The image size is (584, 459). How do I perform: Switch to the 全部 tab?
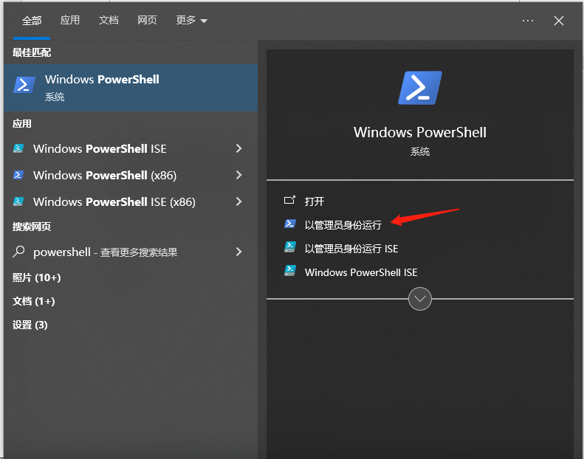32,21
